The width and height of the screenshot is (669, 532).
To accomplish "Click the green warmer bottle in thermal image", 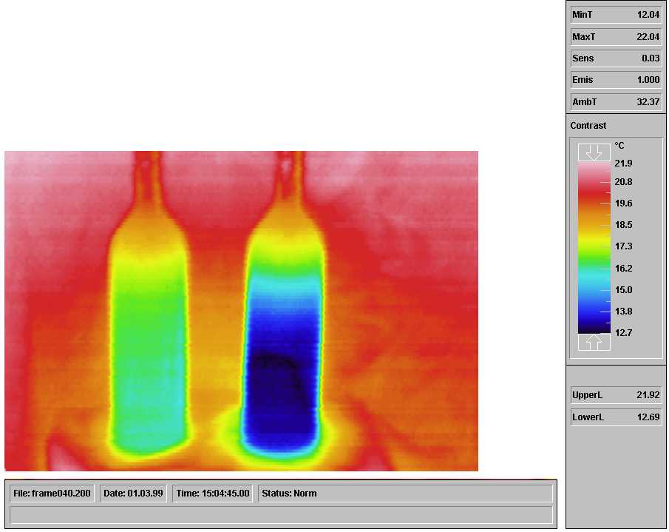I will pos(148,333).
